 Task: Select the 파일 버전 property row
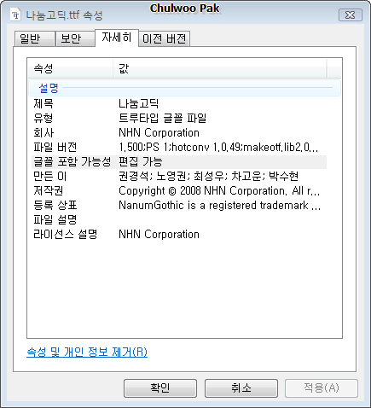coord(179,147)
